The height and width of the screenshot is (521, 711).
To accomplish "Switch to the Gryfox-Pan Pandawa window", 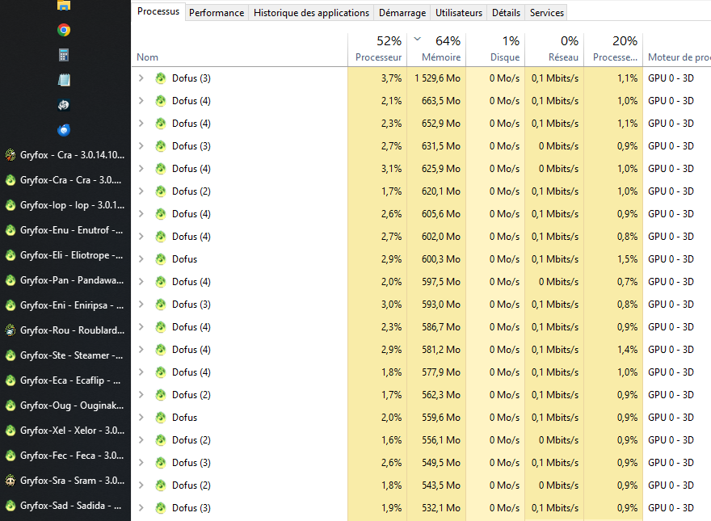I will point(65,280).
